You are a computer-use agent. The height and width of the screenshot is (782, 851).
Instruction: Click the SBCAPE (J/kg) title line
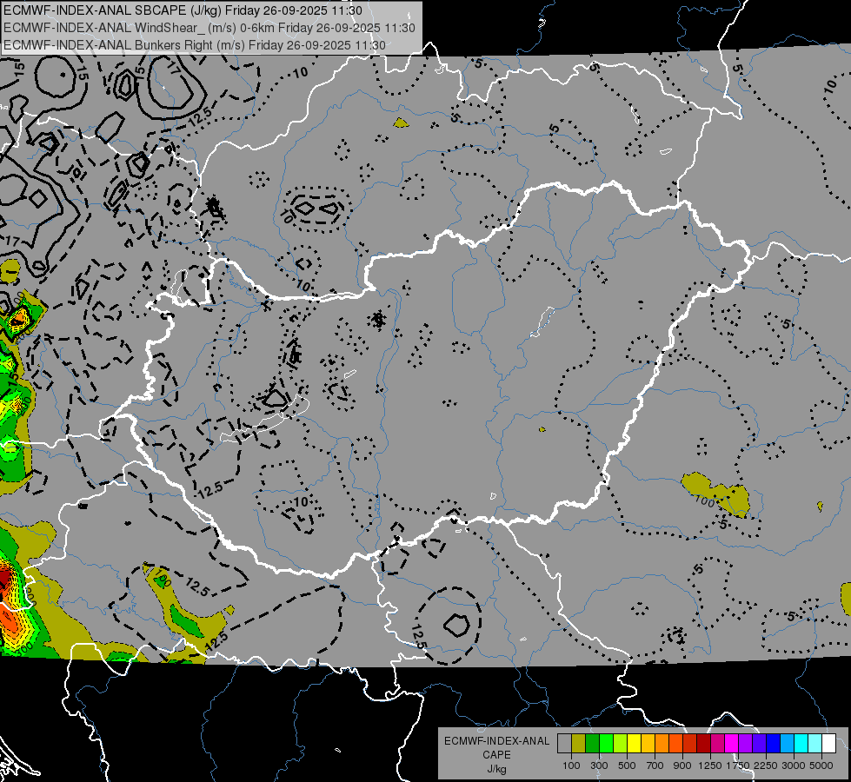pos(183,10)
